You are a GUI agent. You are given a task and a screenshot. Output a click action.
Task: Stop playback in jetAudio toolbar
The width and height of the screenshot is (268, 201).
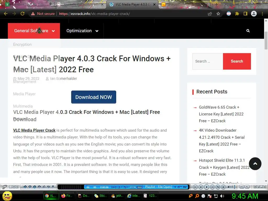tap(201, 187)
